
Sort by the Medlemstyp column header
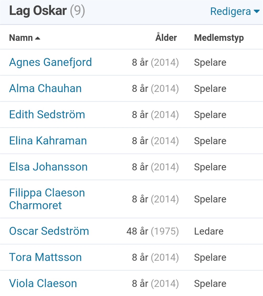click(219, 38)
